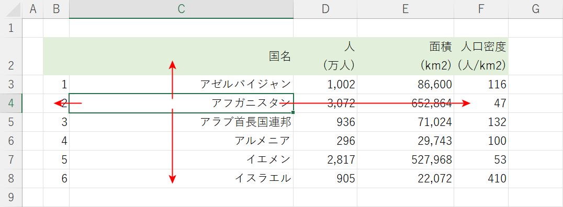Click the cell with value 86,600
Image resolution: width=563 pixels, height=207 pixels.
406,85
